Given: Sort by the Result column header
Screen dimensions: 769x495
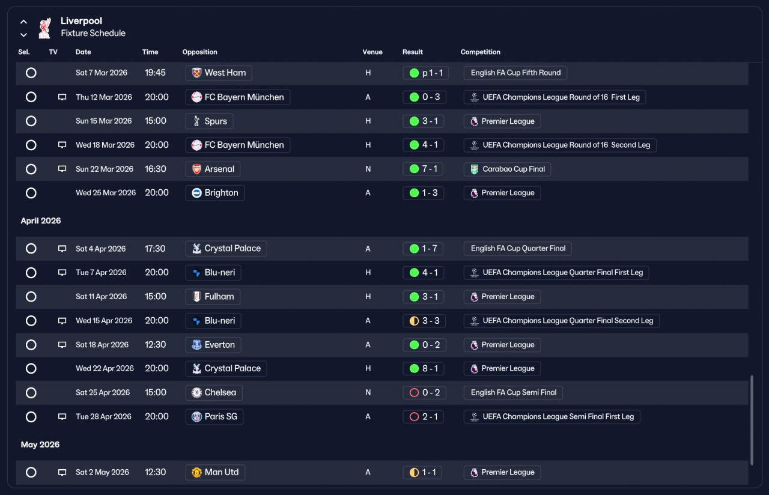Looking at the screenshot, I should [x=413, y=52].
